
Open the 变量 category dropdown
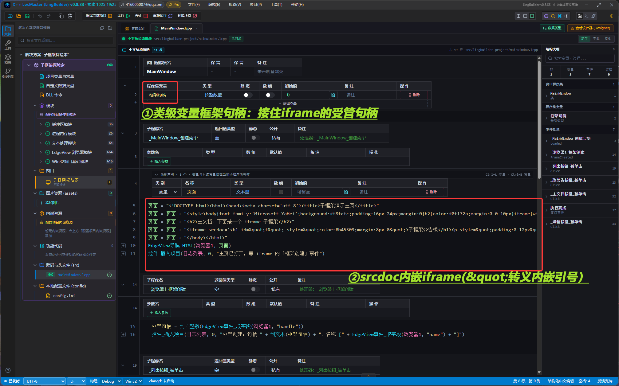167,192
